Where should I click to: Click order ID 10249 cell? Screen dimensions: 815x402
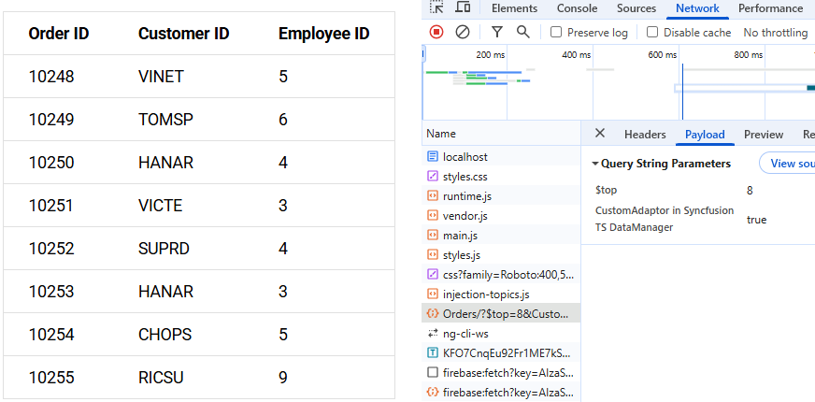point(51,120)
